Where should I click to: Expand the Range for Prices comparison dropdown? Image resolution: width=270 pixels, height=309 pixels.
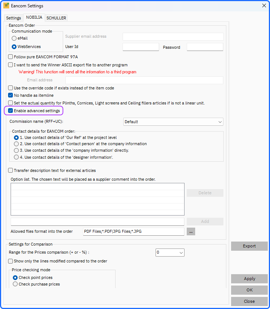tap(170, 253)
